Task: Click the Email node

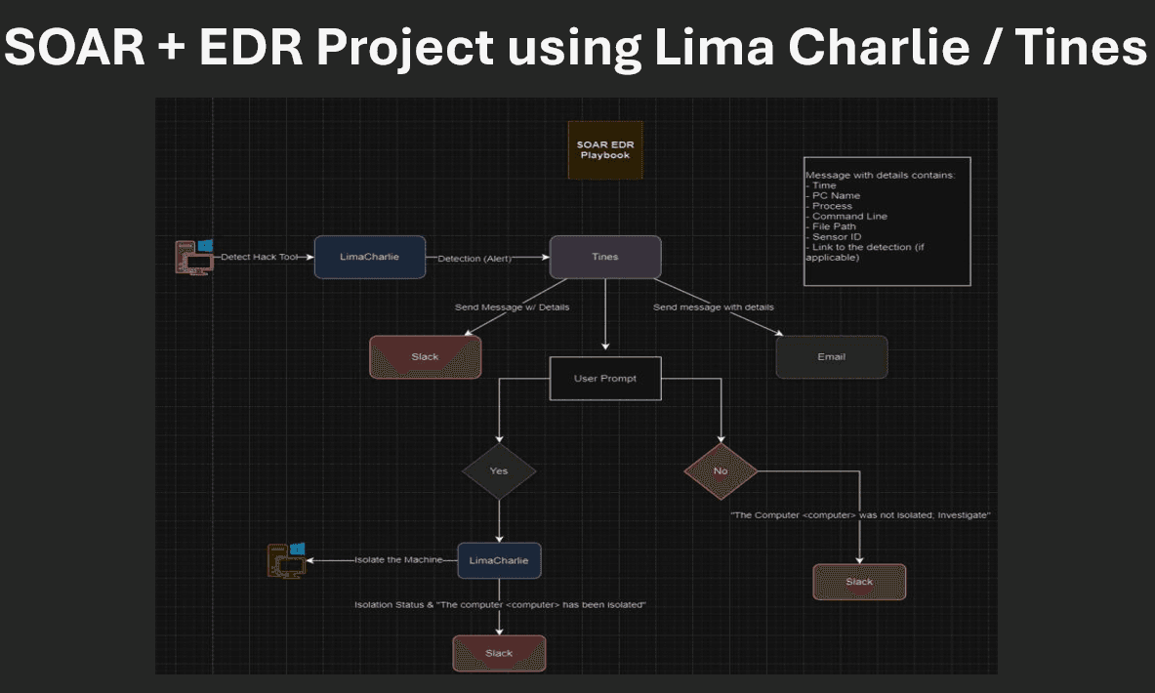Action: click(x=831, y=357)
